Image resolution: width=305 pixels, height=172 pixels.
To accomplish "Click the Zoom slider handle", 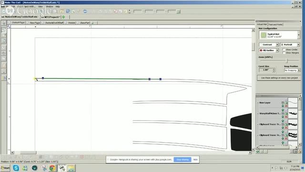I will 287,61.
